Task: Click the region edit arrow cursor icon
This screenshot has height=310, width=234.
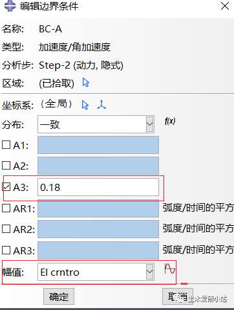Action: (86, 83)
